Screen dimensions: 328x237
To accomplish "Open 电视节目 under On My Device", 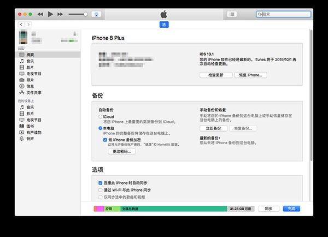I will [x=48, y=120].
